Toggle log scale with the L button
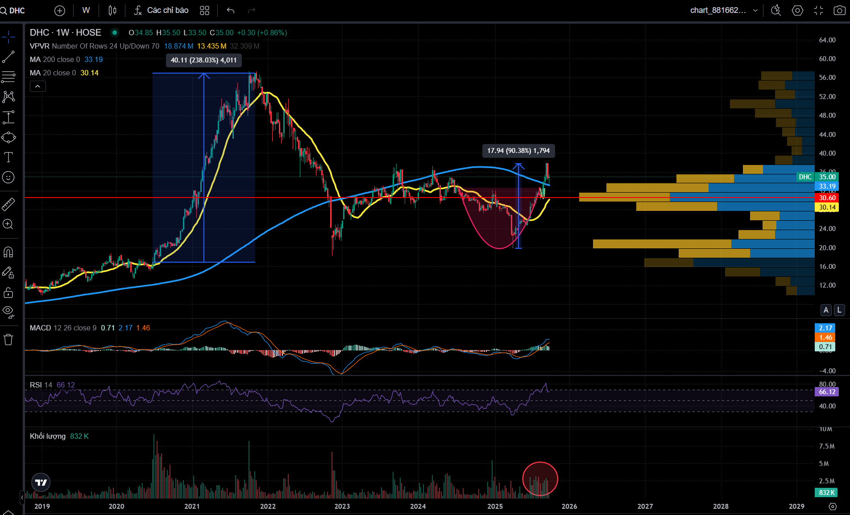Image resolution: width=850 pixels, height=515 pixels. tap(839, 310)
